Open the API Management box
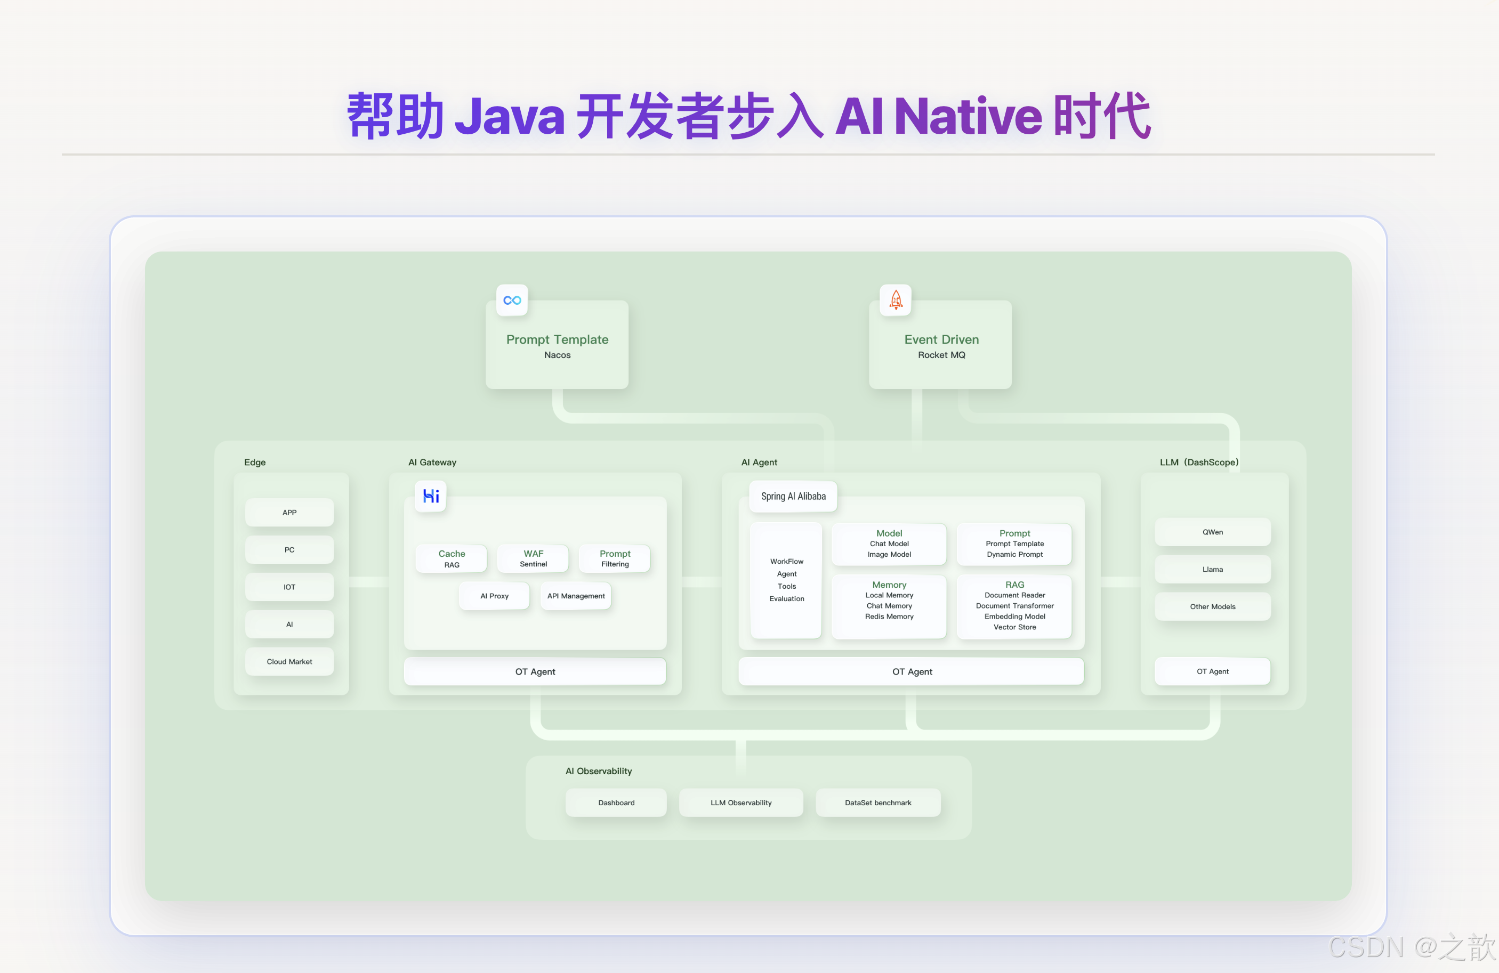 point(576,596)
